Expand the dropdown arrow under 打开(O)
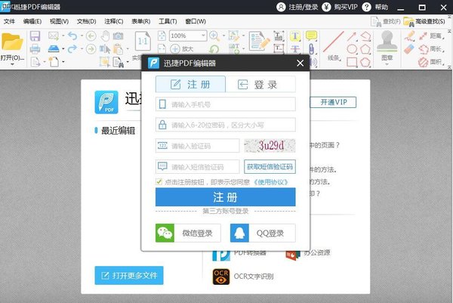Screen dimensions: 453x303 click(x=12, y=64)
